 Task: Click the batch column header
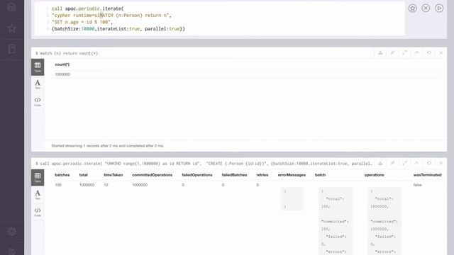[320, 175]
